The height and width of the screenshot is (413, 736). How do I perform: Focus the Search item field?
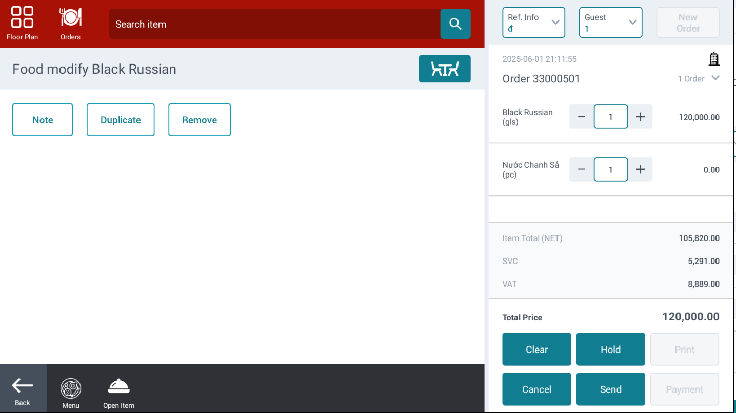pos(274,24)
